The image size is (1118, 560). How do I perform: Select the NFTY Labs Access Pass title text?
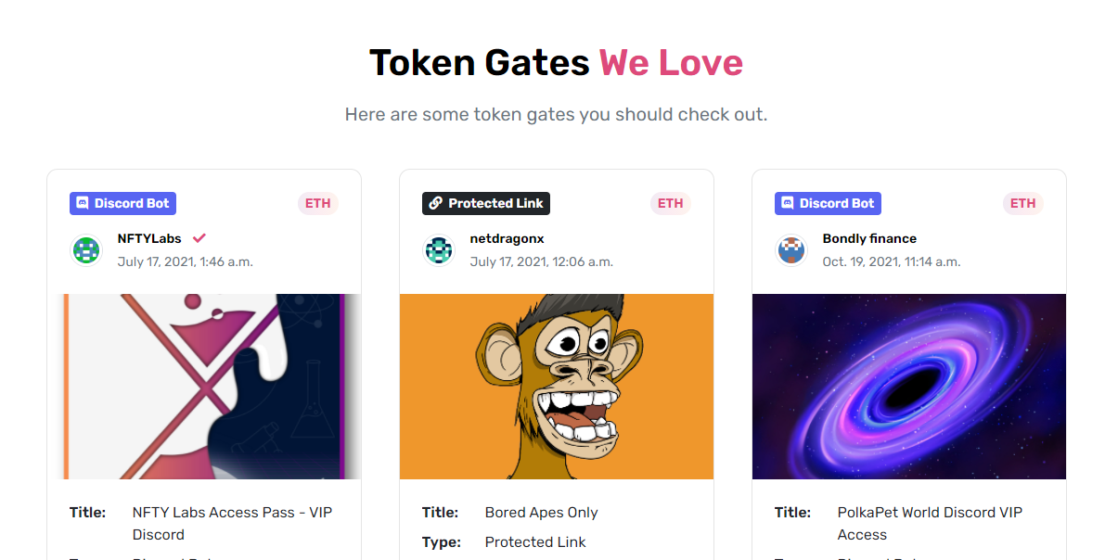(232, 523)
